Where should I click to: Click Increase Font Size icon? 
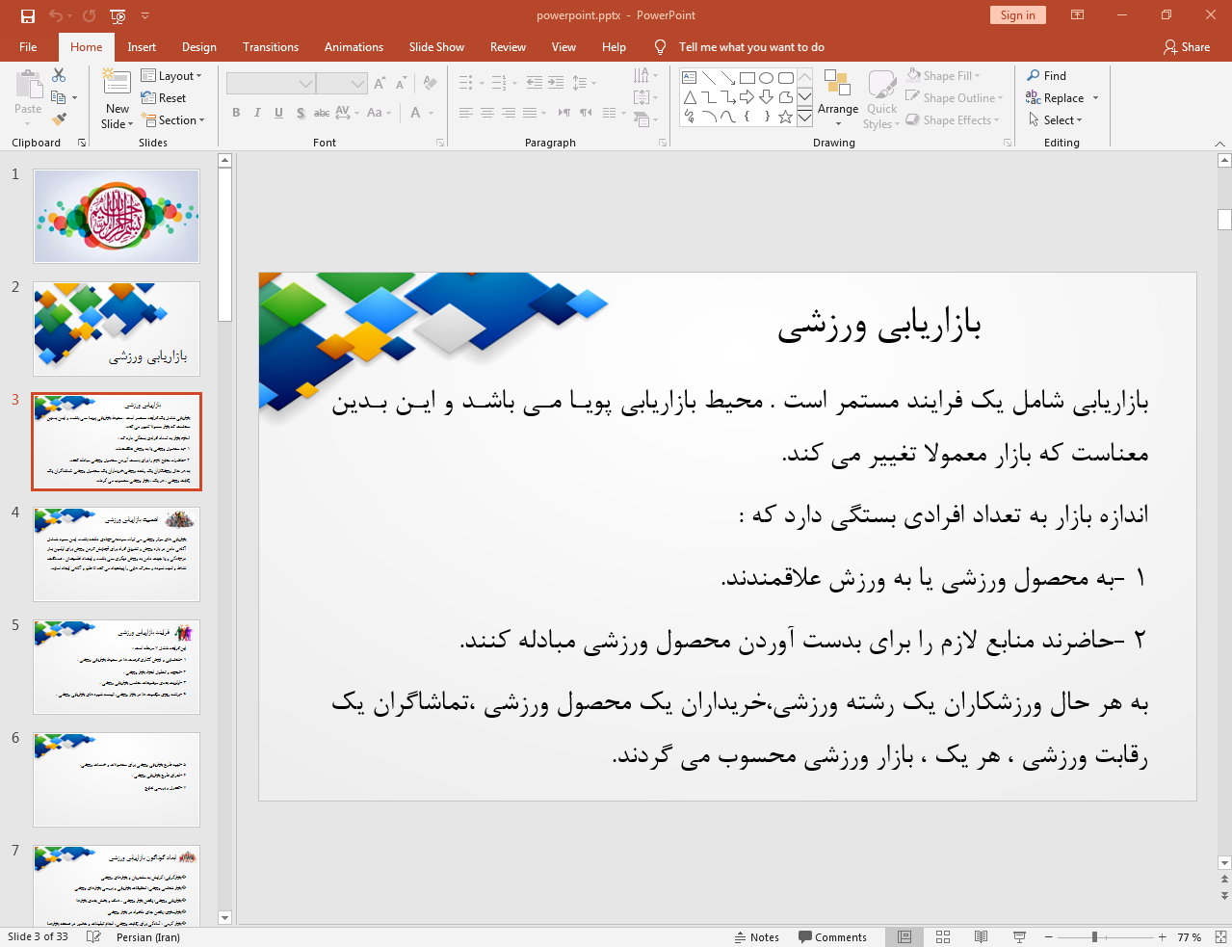pos(380,84)
